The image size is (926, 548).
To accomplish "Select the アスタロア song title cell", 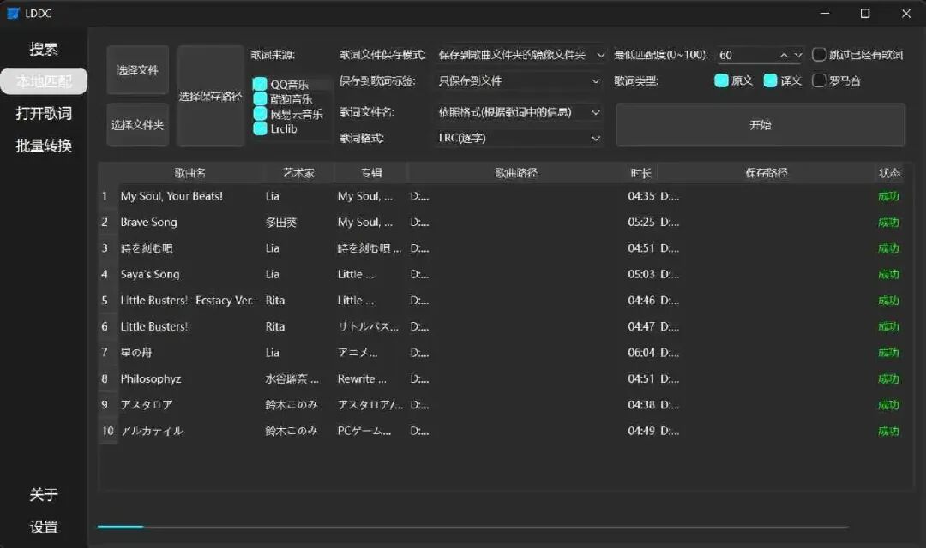I will (x=190, y=405).
